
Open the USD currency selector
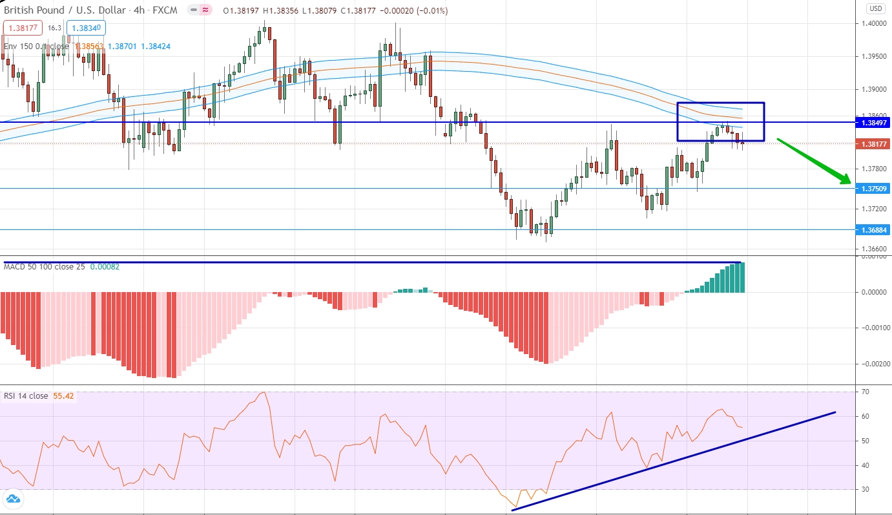coord(875,8)
